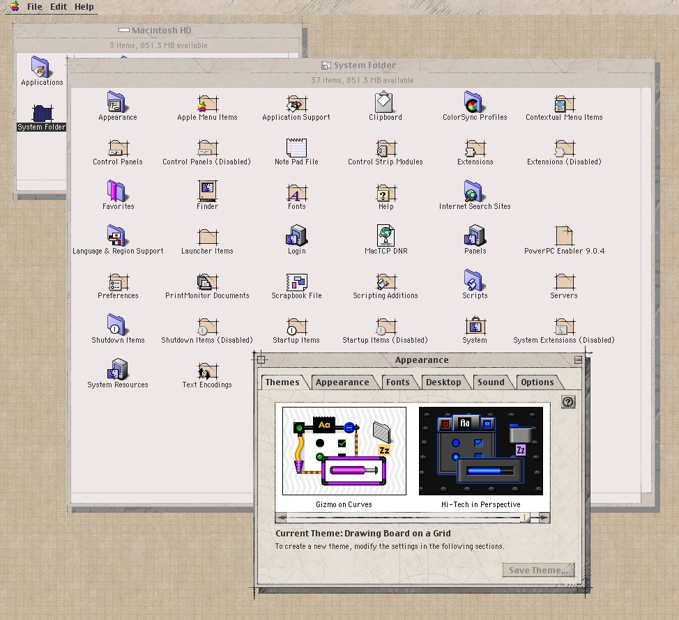Screen dimensions: 679x620
Task: Open the Help menu
Action: [84, 7]
